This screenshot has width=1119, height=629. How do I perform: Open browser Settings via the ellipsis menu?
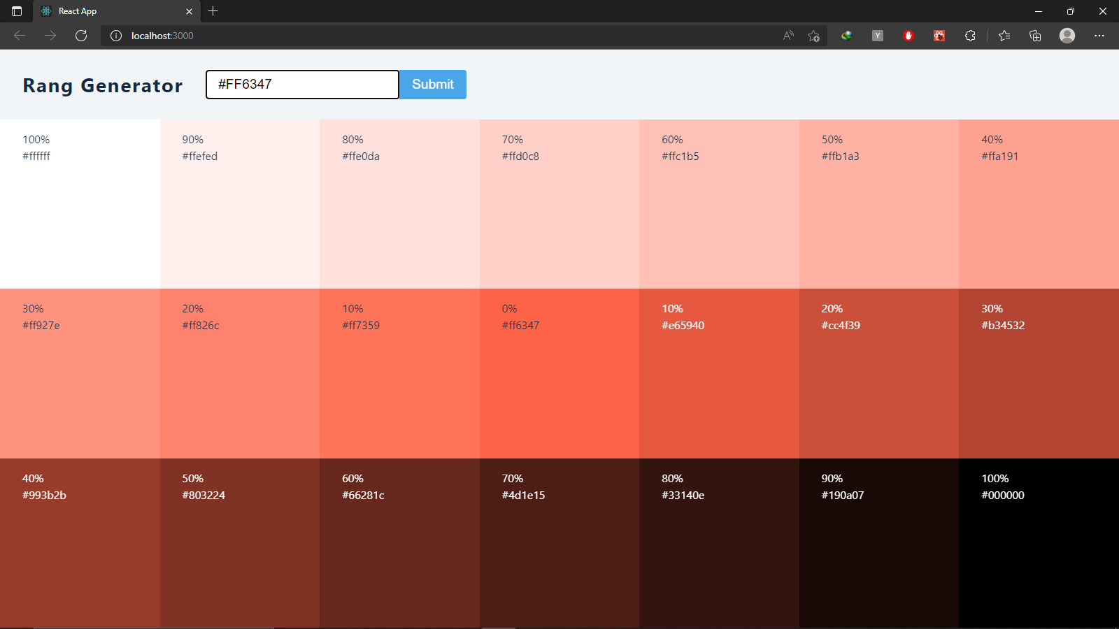1099,36
